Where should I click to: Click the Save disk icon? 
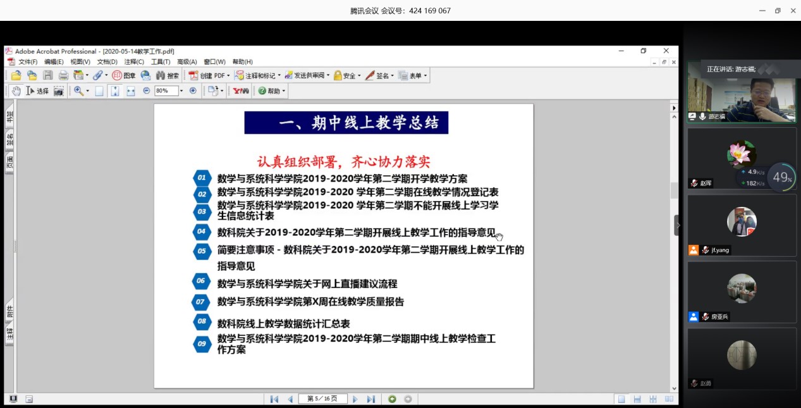(x=48, y=75)
